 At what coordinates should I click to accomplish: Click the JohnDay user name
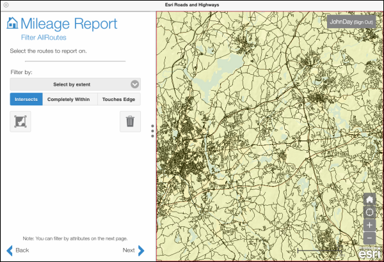[341, 22]
